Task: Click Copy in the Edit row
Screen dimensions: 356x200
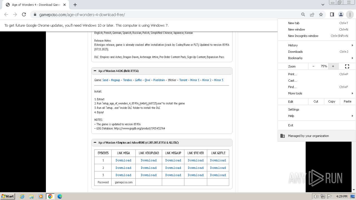Action: pyautogui.click(x=332, y=101)
